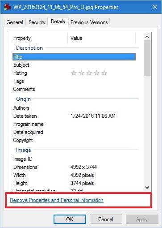Select the Comments property row
The image size is (162, 228).
click(74, 89)
